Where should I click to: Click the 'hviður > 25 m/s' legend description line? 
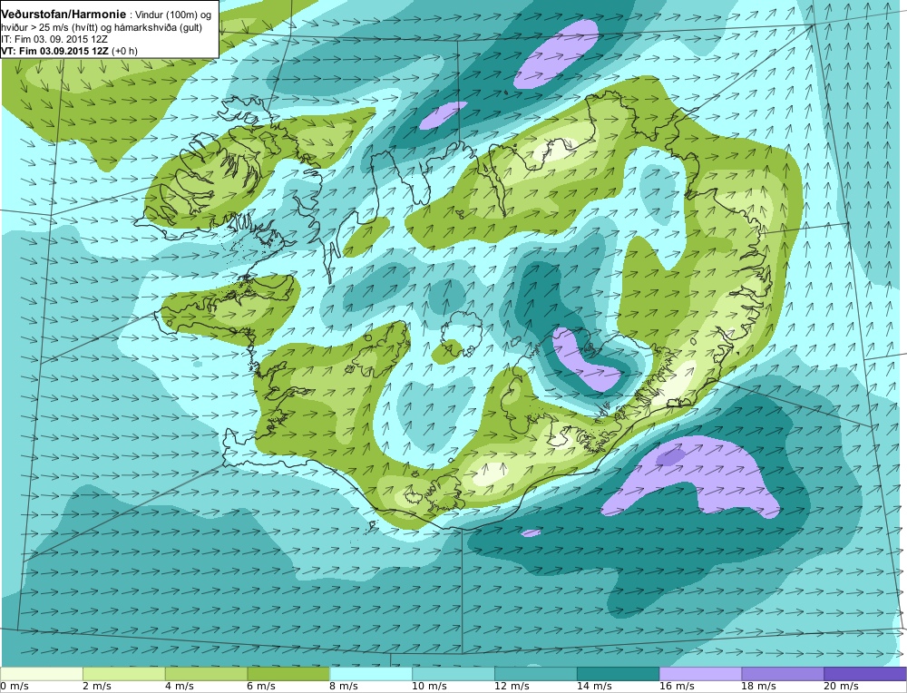tap(102, 27)
